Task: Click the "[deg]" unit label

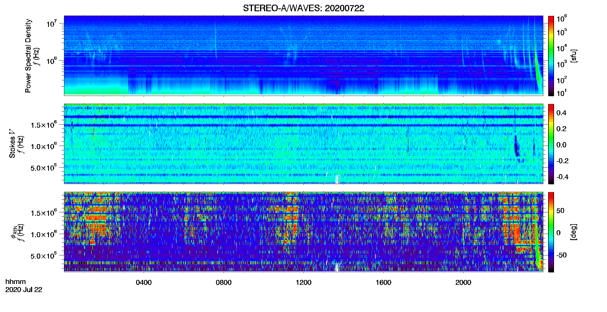Action: (x=573, y=232)
